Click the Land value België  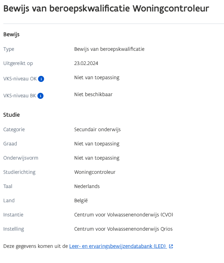click(81, 200)
